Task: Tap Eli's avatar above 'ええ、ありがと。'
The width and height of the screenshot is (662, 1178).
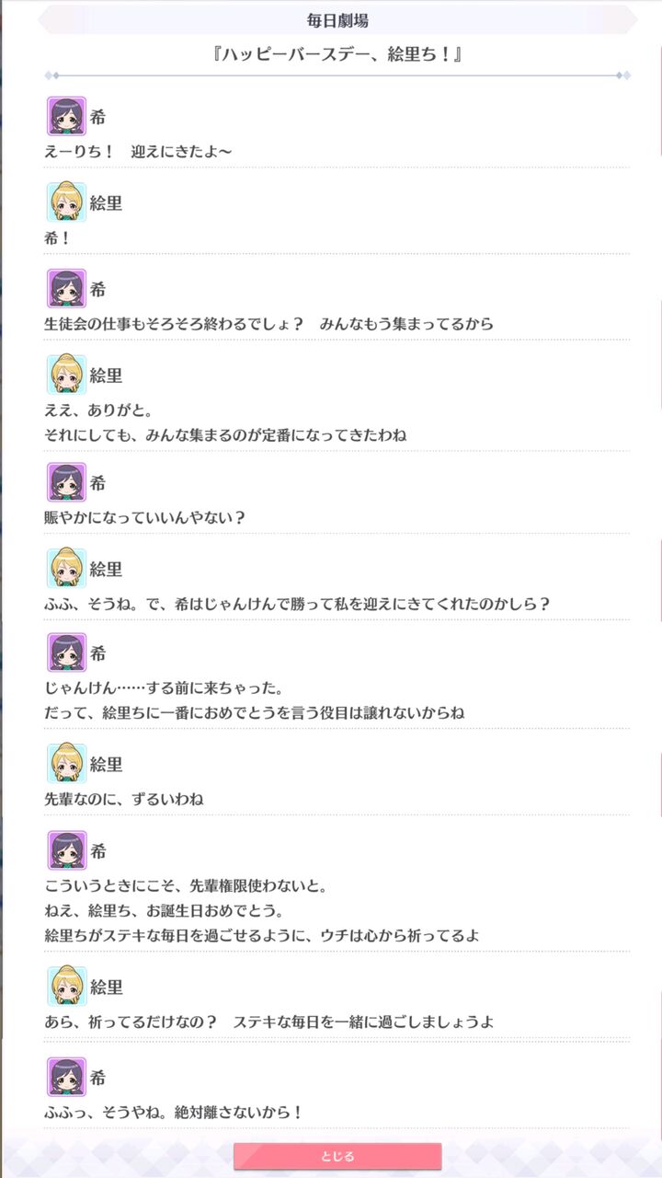Action: [66, 375]
